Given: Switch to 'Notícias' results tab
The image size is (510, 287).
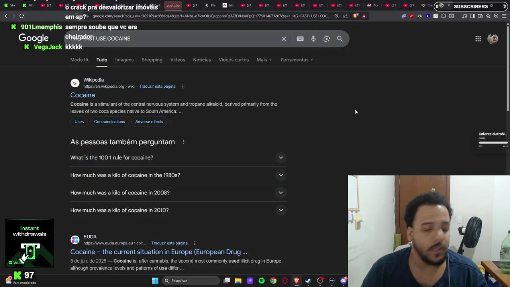Looking at the screenshot, I should point(202,60).
